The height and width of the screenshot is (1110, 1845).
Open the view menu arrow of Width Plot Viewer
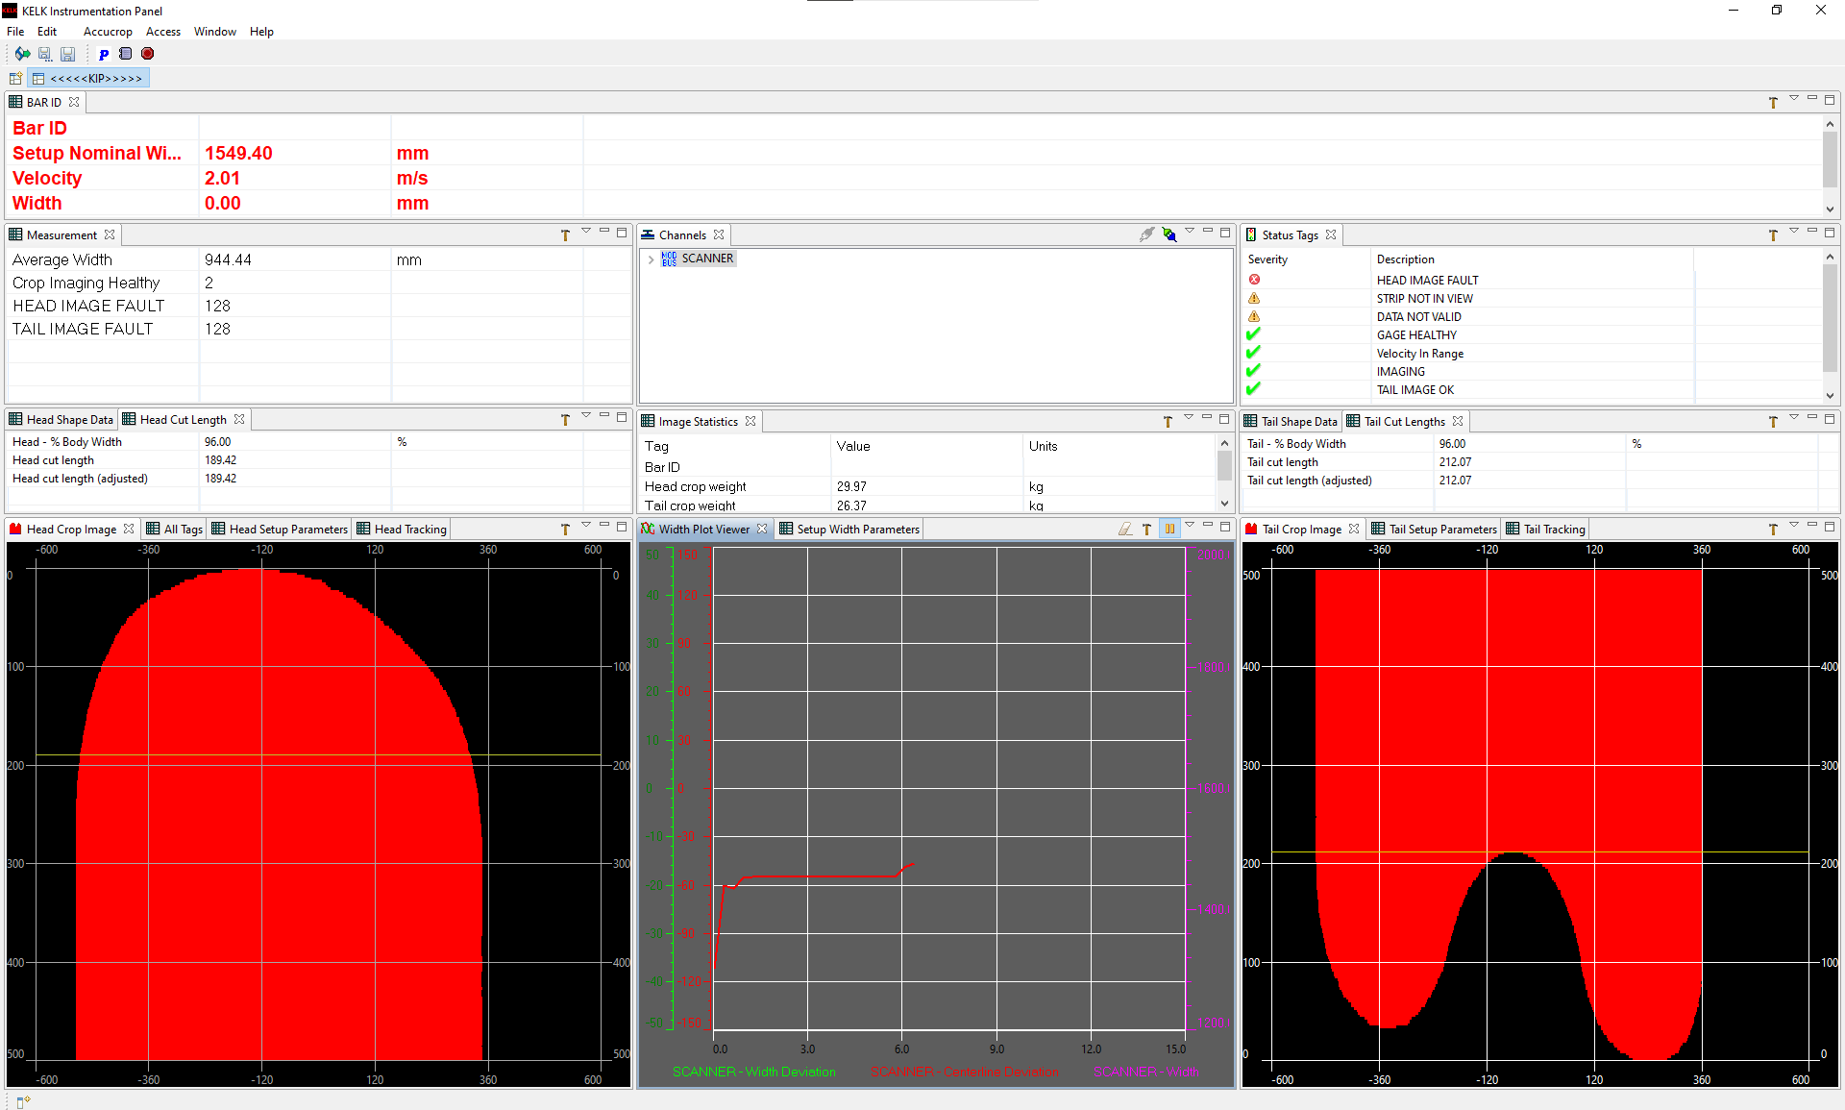1190,526
